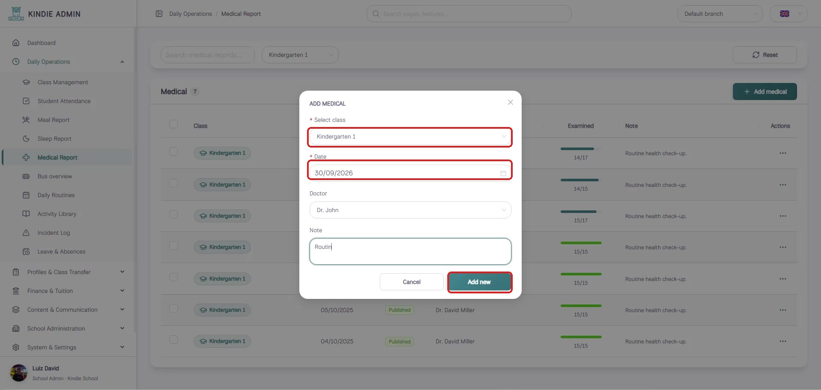
Task: Open actions menu for 04/10/2025 record
Action: point(783,341)
